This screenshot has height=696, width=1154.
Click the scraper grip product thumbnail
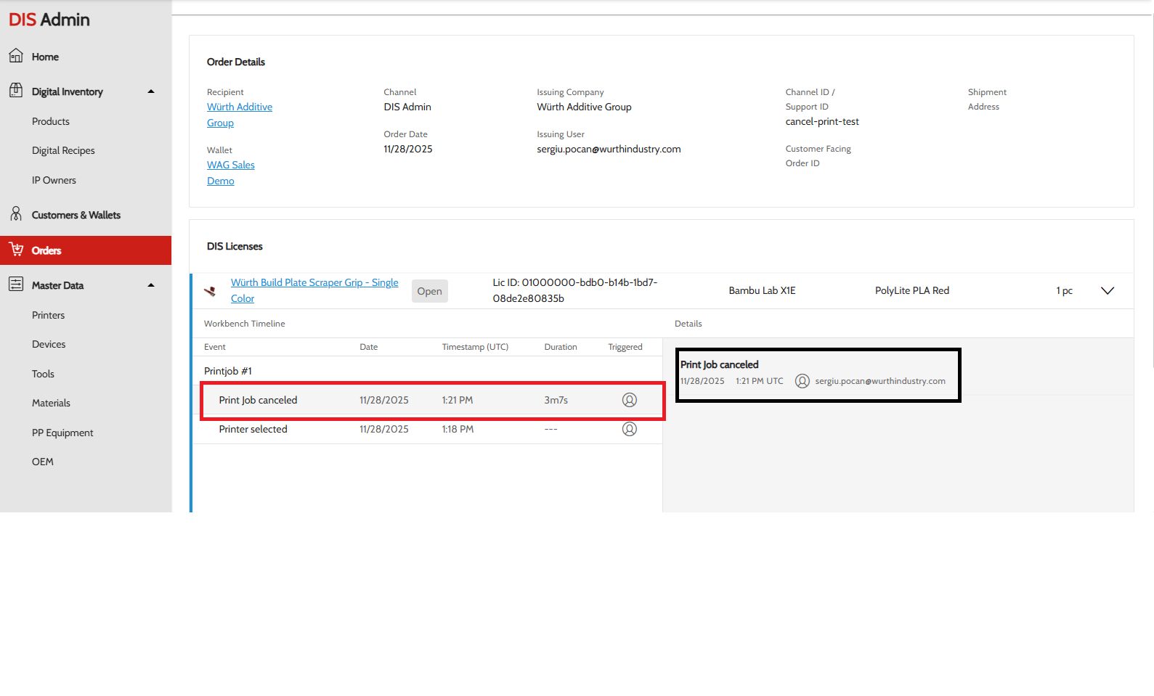pyautogui.click(x=210, y=291)
